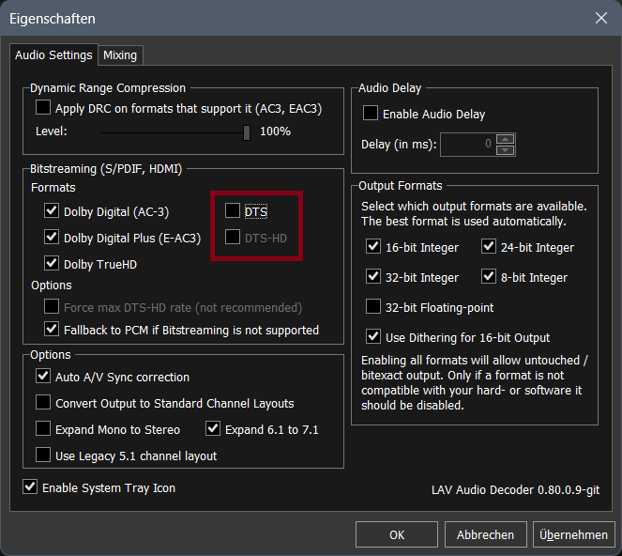Adjust the DRC Level slider handle
This screenshot has height=556, width=622.
247,132
